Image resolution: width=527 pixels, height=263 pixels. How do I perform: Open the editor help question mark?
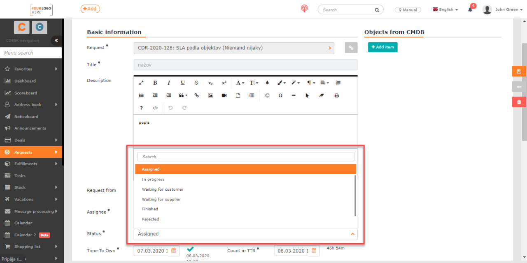coord(141,108)
